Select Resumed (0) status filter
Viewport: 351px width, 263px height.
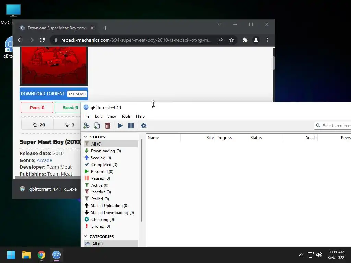coord(111,172)
